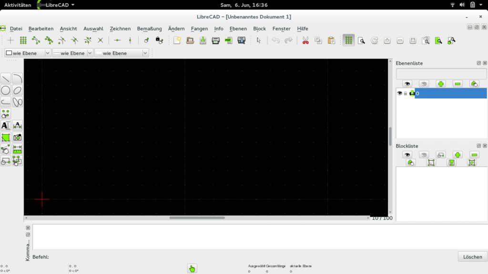Open the dimension tools icon
488x274 pixels.
pyautogui.click(x=18, y=126)
